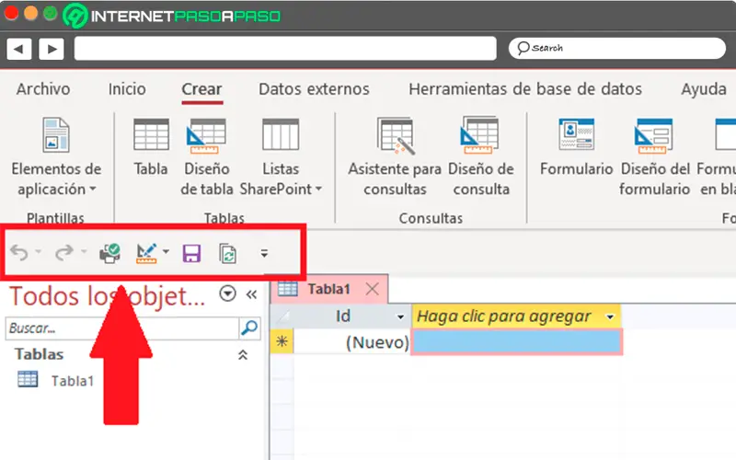Click browser back arrow button

coord(19,49)
